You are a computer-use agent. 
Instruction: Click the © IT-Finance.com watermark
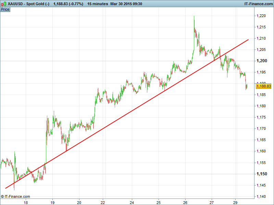(16, 196)
